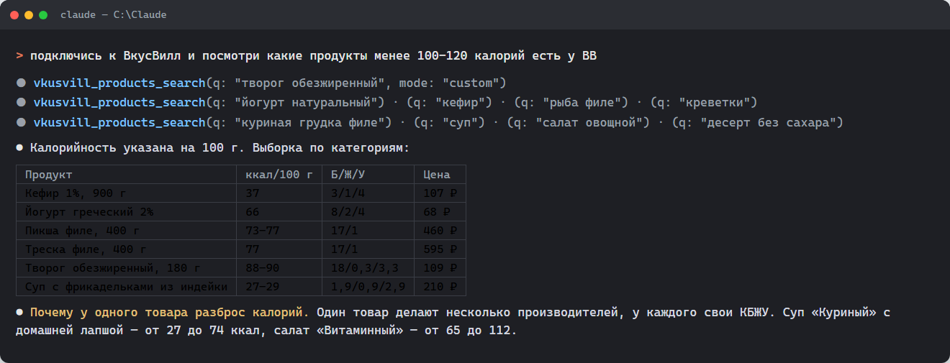Click vkusvill_products_search in the 'йогурт натуральный' line
The image size is (950, 363).
coord(119,103)
